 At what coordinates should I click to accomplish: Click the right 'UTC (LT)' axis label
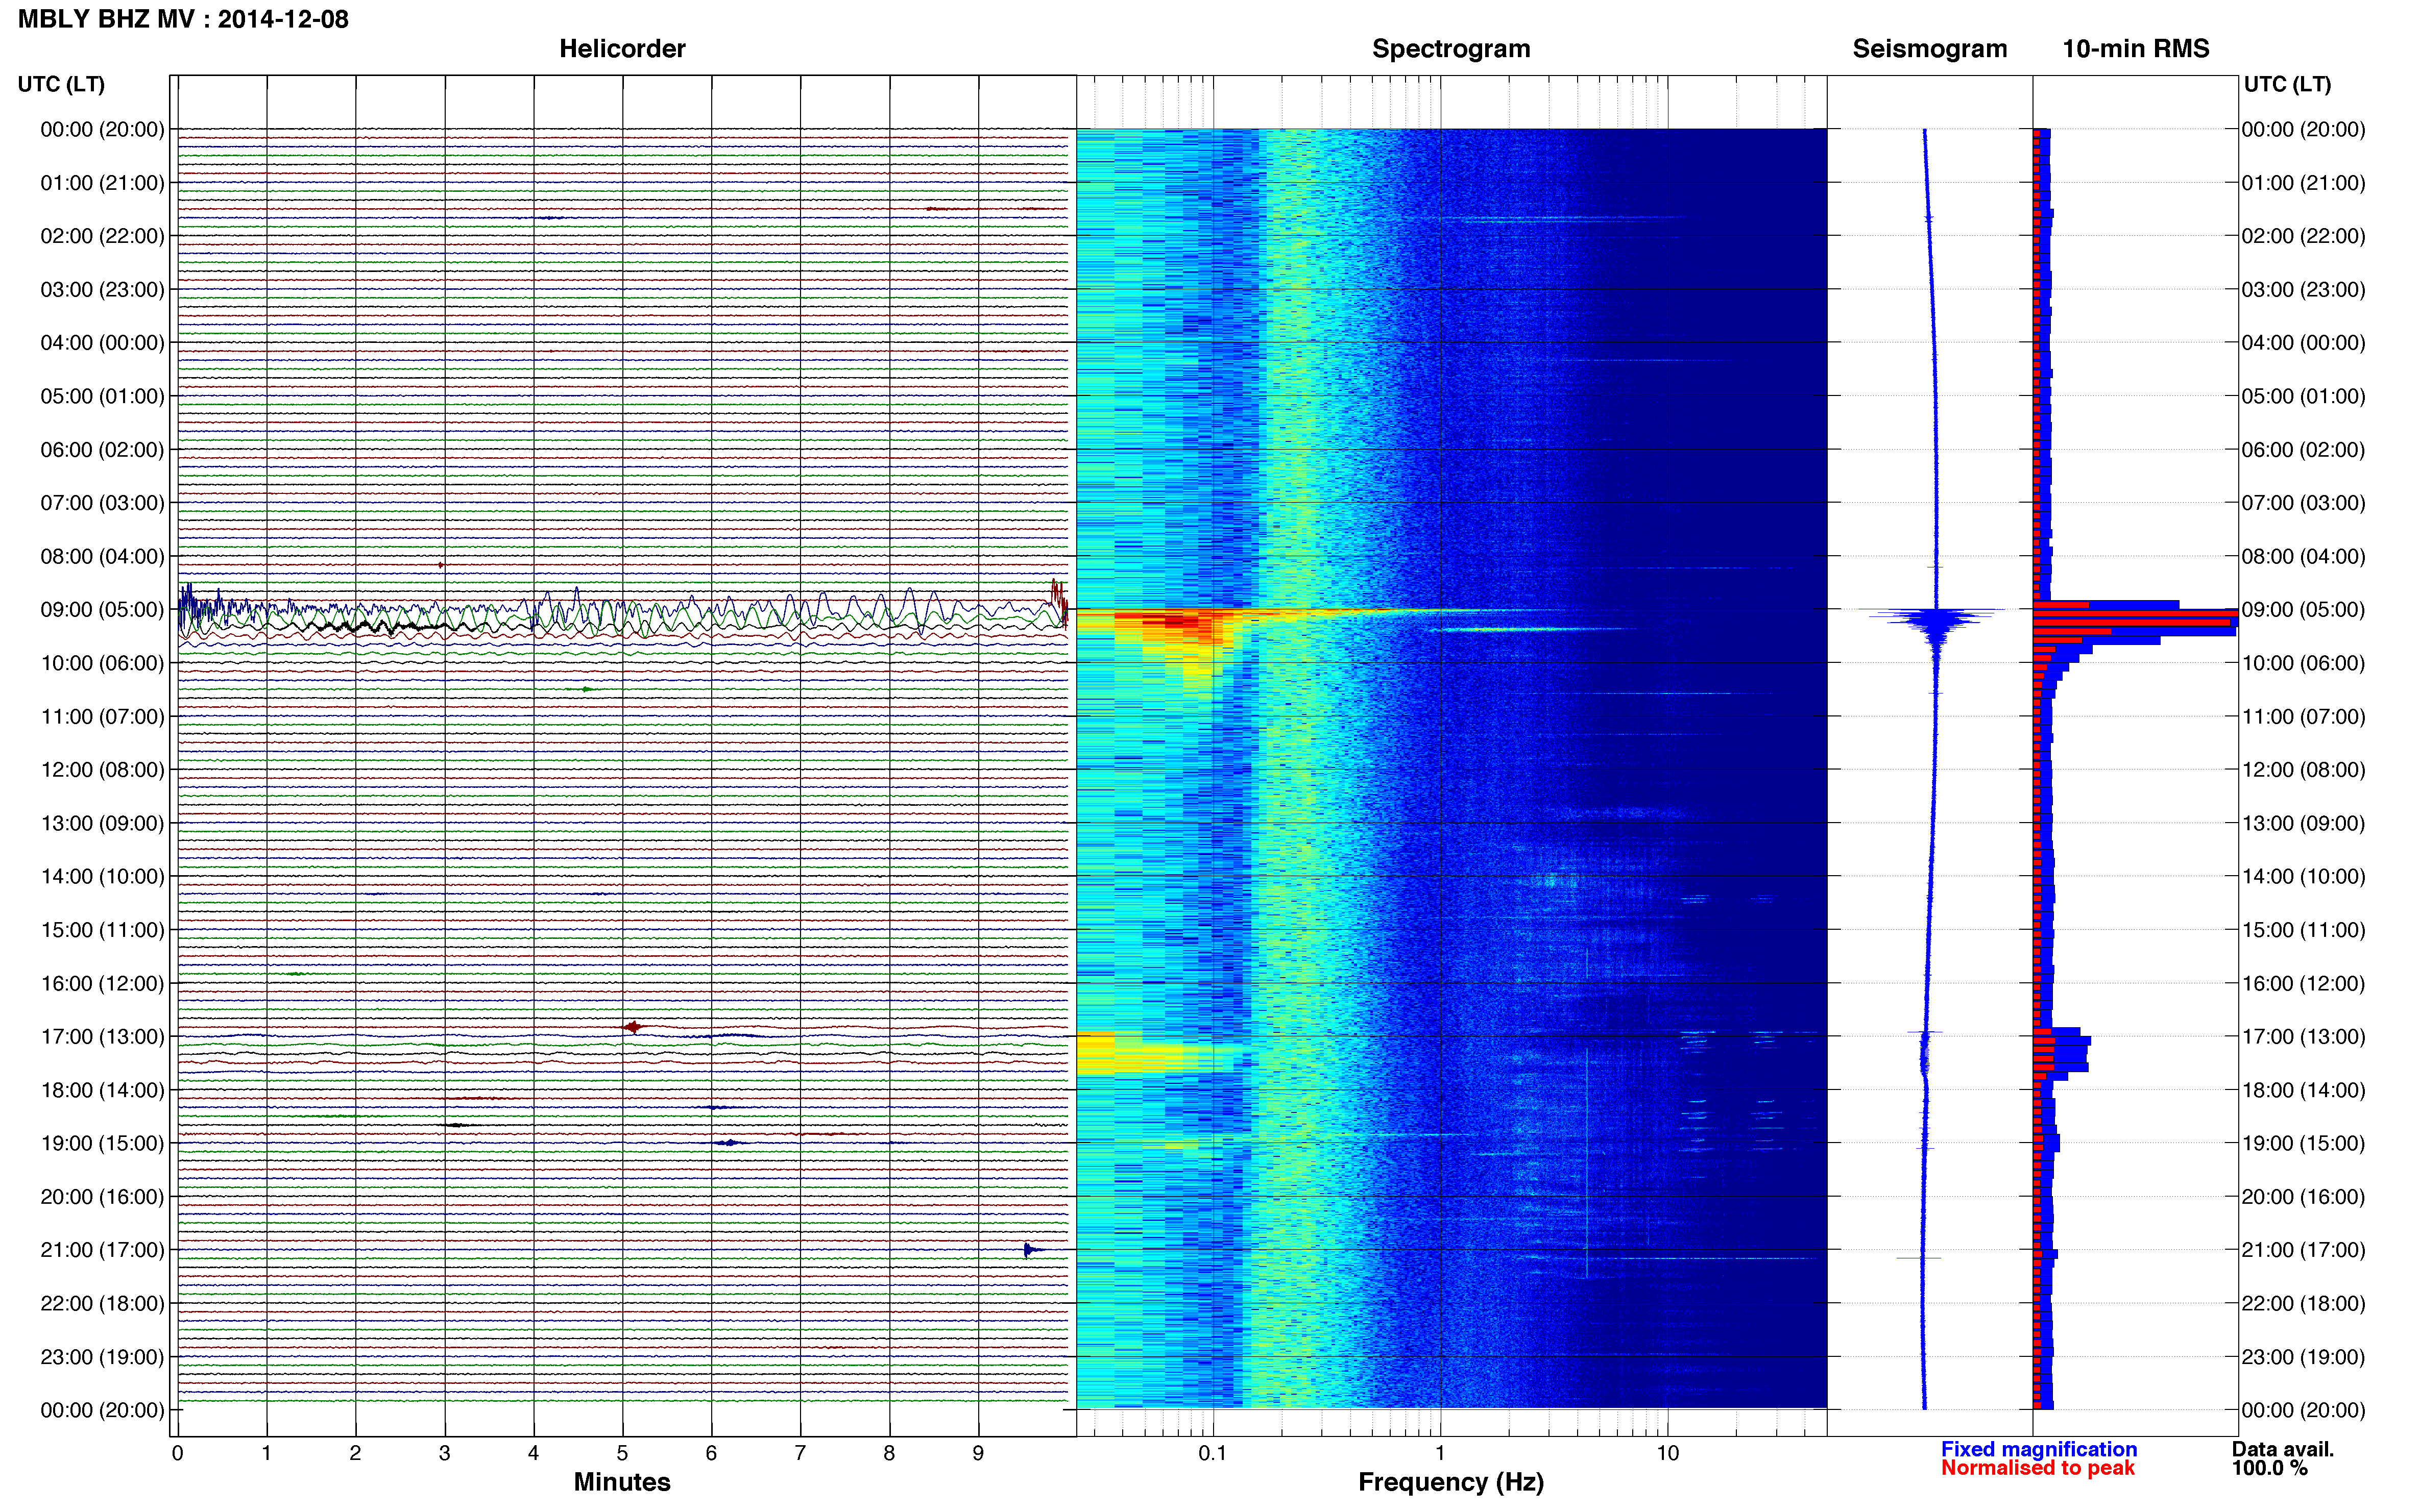(x=2287, y=84)
